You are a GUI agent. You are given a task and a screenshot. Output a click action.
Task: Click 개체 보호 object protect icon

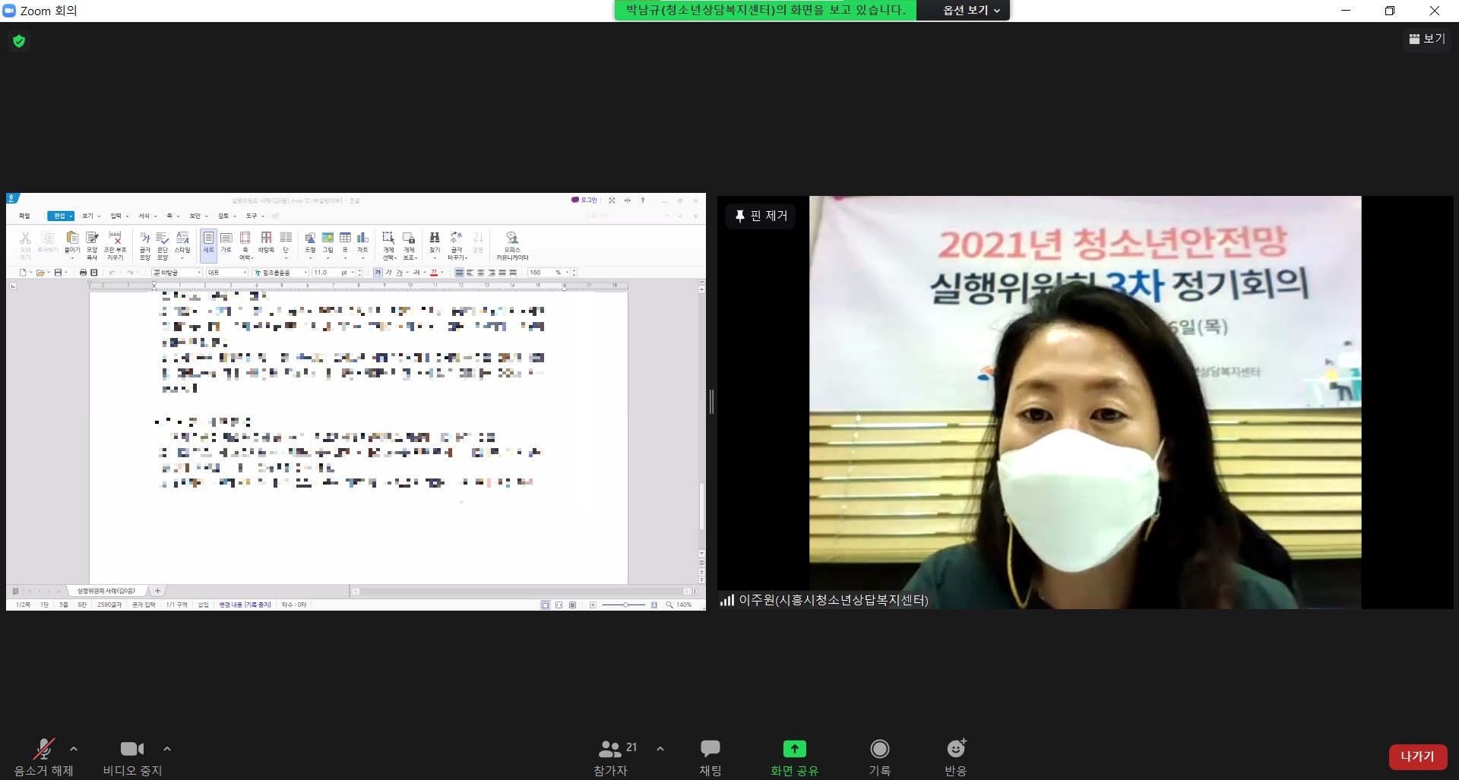point(409,245)
